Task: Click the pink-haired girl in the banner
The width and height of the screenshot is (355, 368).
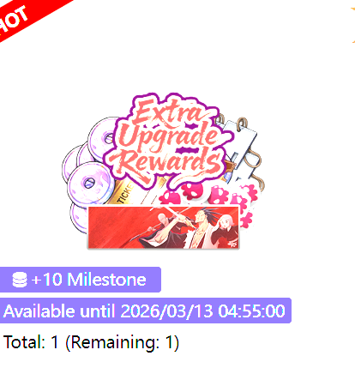Action: (227, 230)
